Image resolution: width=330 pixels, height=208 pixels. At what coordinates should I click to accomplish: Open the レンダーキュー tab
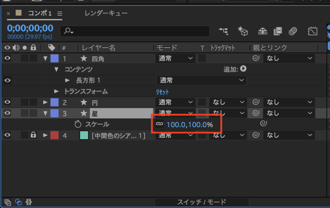click(x=106, y=13)
